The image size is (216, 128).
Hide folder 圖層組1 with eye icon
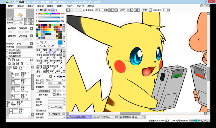click(9, 103)
